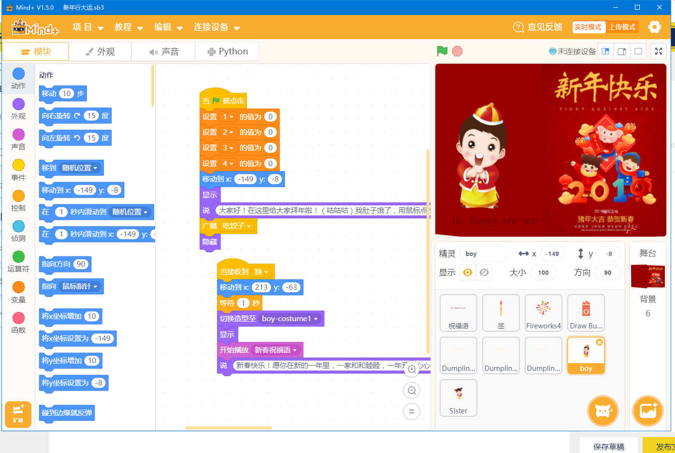
Task: Hide the sprite with the crossed-eye icon
Action: [x=484, y=272]
